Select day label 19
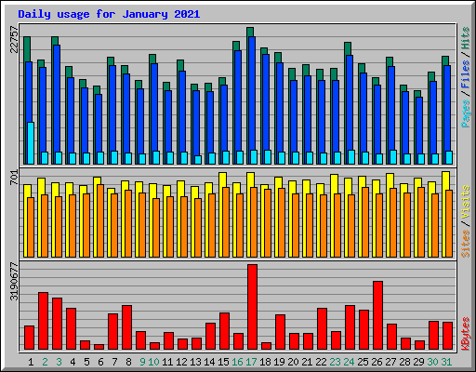476x372 pixels. tap(279, 362)
